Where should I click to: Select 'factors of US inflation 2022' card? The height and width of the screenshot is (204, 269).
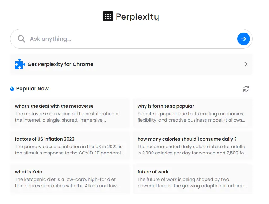70,146
